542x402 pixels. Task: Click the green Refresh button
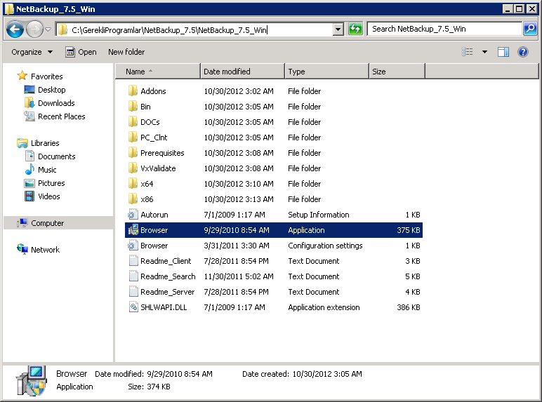coord(355,29)
